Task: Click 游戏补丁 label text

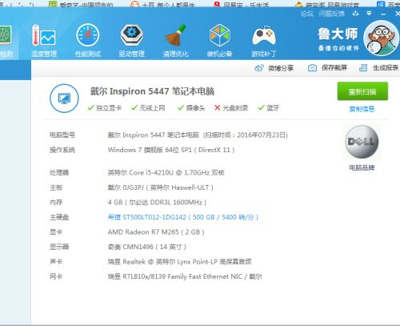Action: tap(264, 54)
